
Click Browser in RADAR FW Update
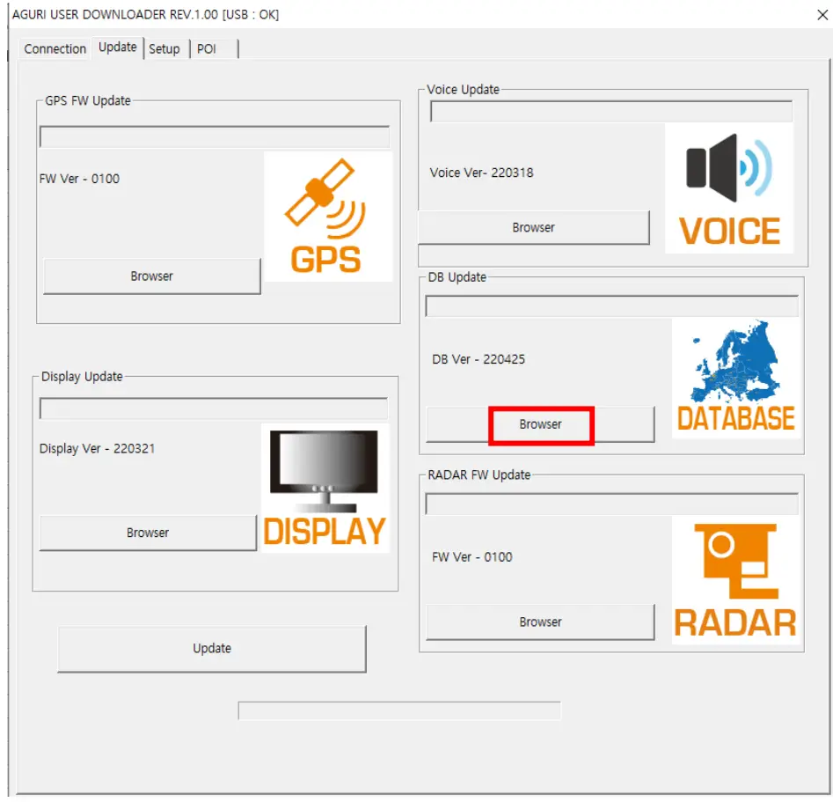(x=540, y=622)
